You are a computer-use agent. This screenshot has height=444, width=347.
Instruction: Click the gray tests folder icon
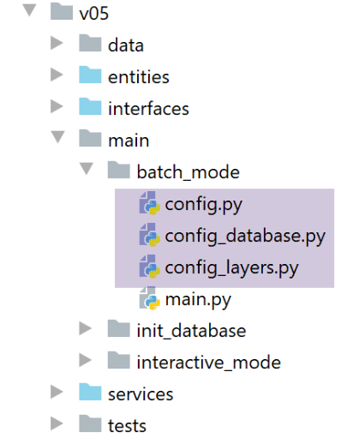click(x=90, y=423)
